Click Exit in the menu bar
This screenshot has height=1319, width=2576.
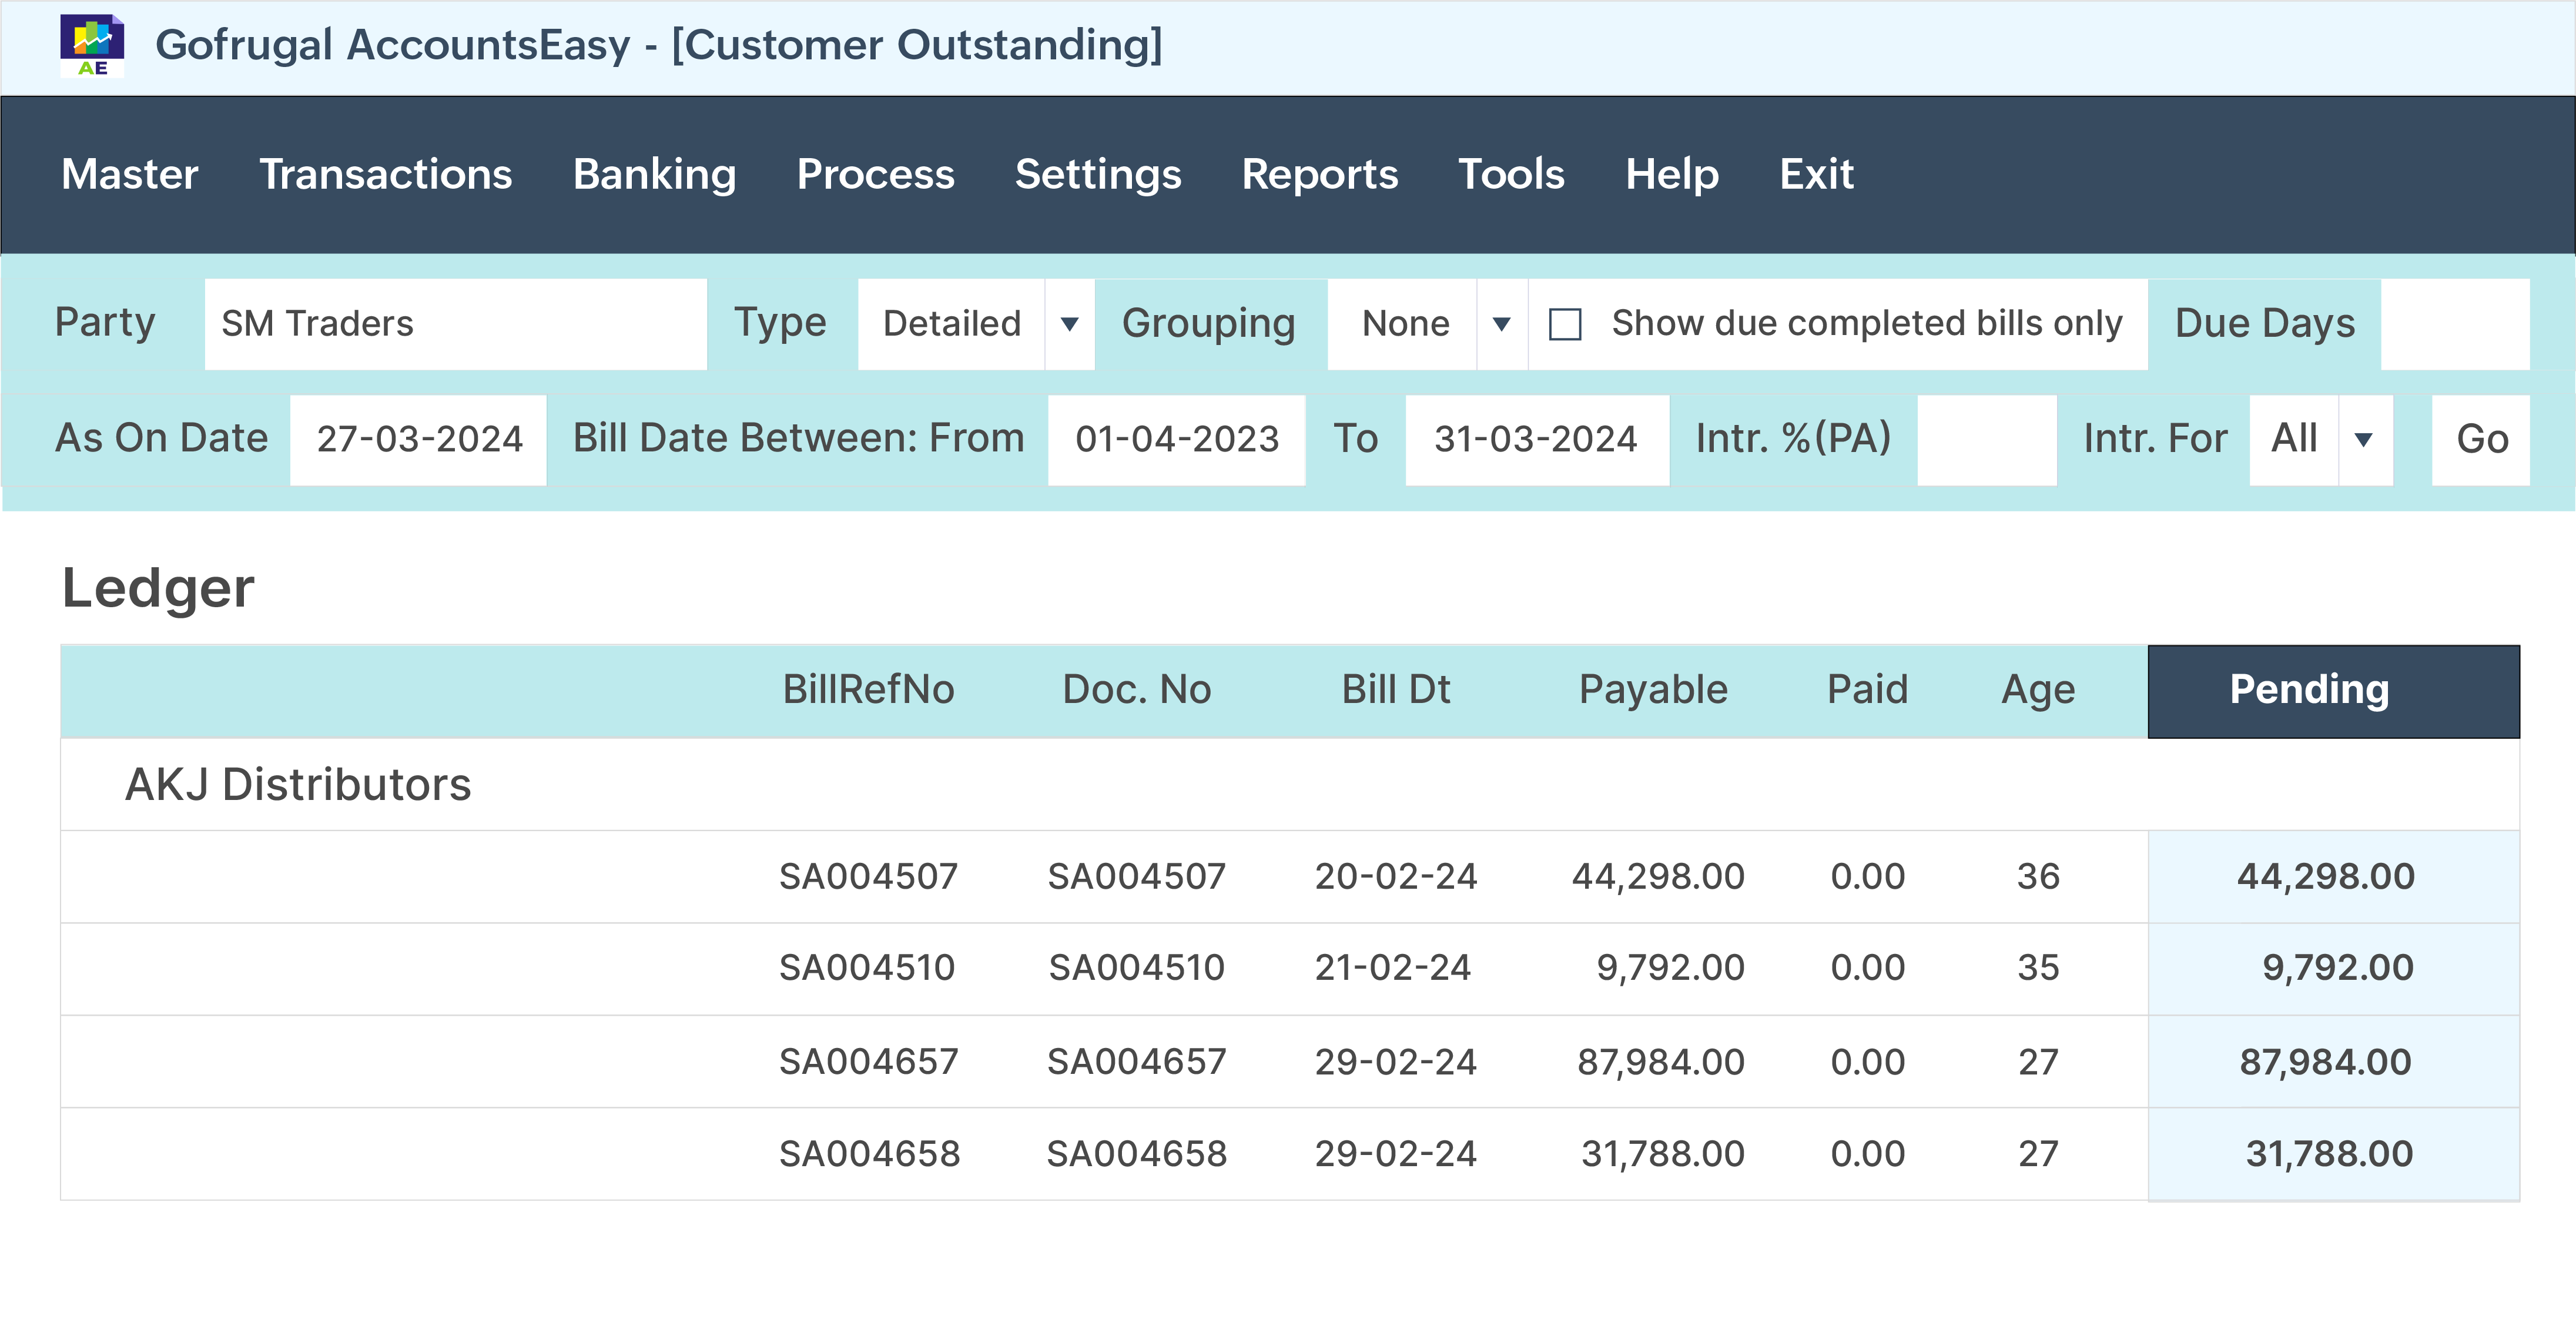tap(1816, 174)
